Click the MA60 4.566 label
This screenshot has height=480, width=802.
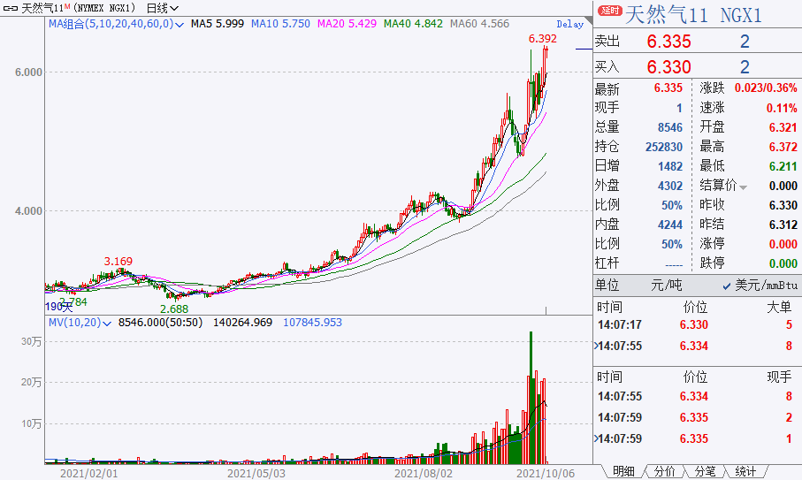coord(480,24)
